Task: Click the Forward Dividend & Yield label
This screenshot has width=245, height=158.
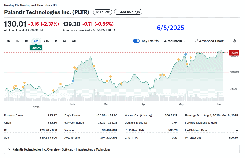Action: click(x=201, y=123)
